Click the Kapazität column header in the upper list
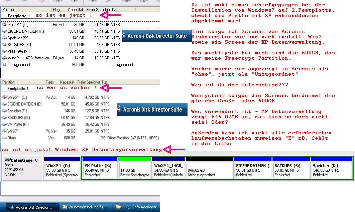 coord(76,9)
